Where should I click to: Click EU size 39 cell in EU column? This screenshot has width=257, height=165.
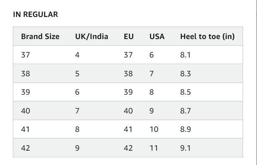128,92
